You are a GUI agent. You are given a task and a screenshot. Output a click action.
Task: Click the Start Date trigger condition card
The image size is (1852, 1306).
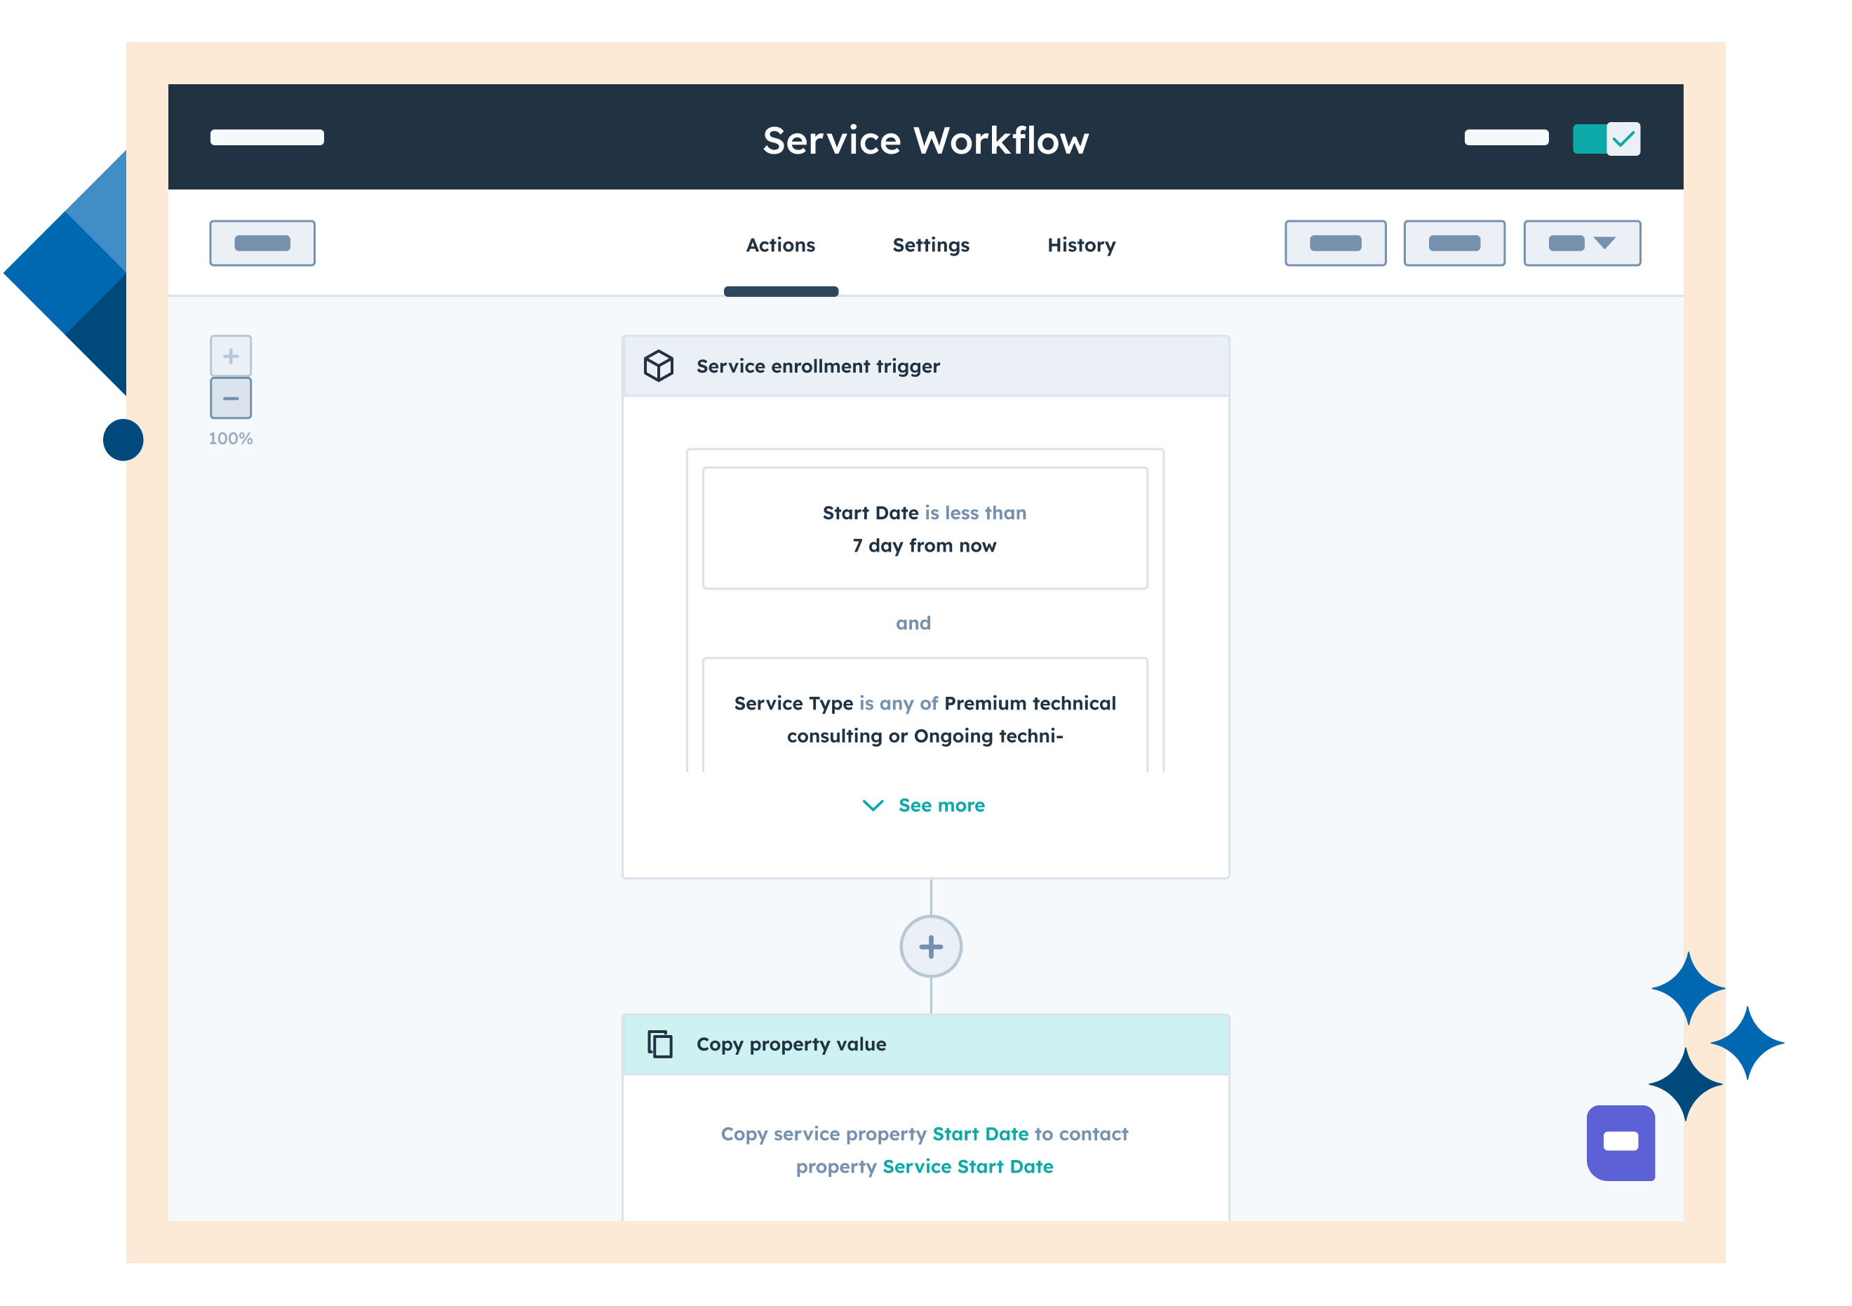click(x=925, y=527)
